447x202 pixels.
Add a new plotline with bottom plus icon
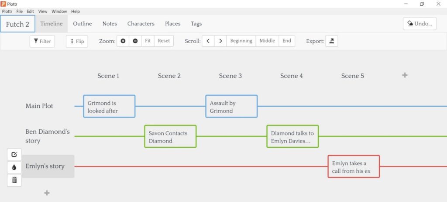[x=47, y=193]
